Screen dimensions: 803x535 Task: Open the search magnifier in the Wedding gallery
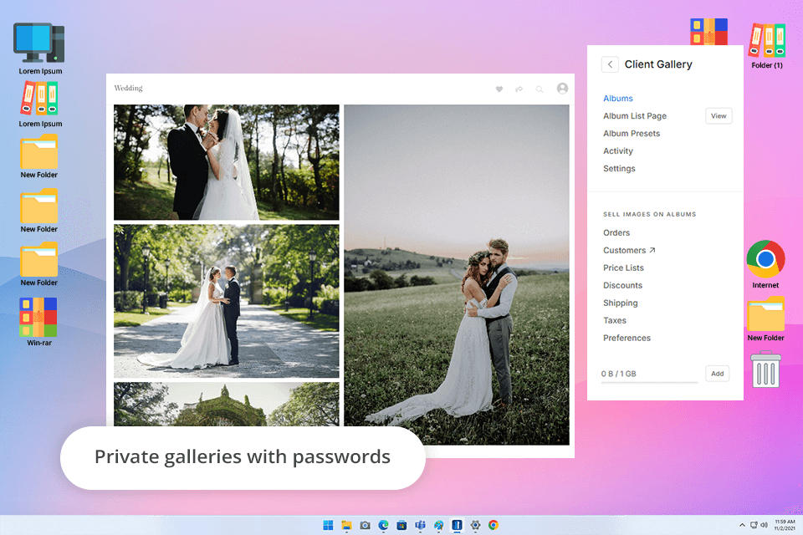[540, 89]
